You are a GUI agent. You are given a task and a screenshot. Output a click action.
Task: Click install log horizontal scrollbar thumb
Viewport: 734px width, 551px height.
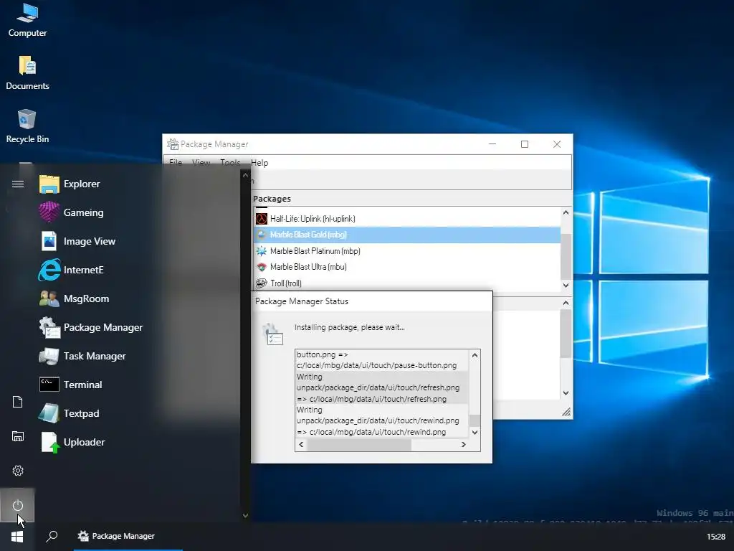(360, 445)
